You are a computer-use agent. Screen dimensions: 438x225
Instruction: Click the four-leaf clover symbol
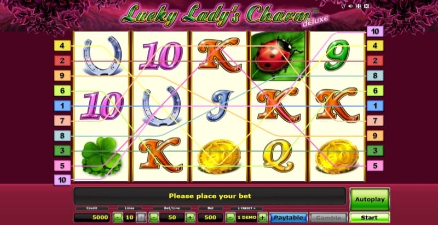[x=100, y=156]
